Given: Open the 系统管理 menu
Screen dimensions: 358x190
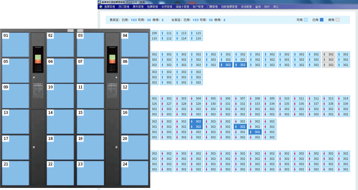Looking at the screenshot, I should pyautogui.click(x=246, y=7).
